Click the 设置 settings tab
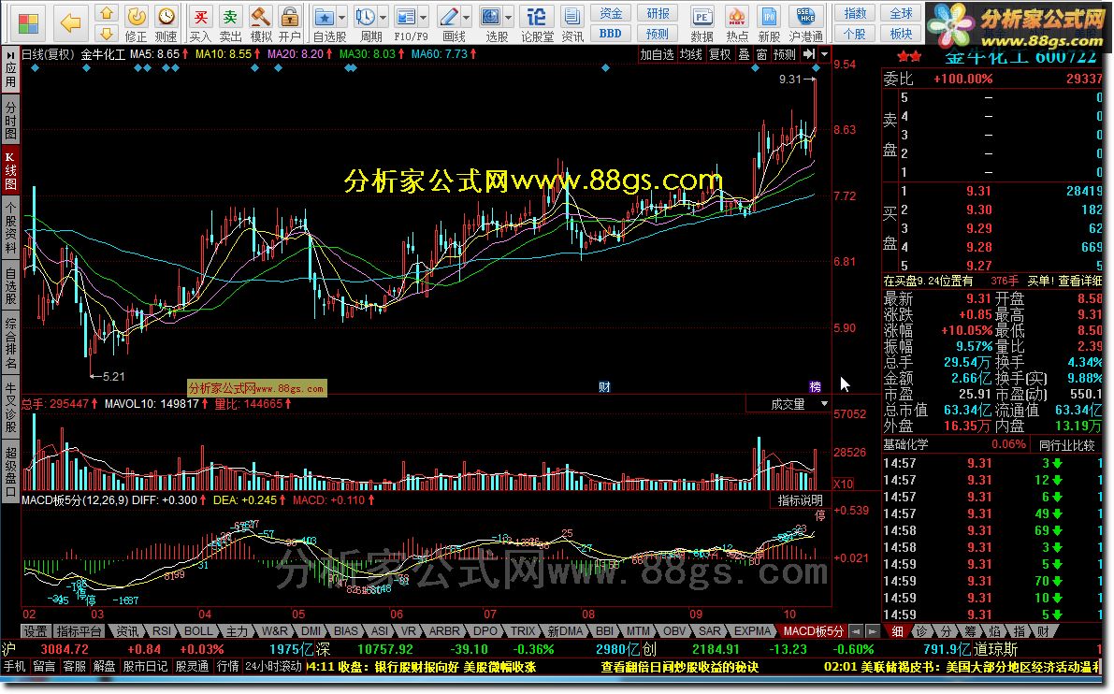Image resolution: width=1114 pixels, height=694 pixels. 35,630
